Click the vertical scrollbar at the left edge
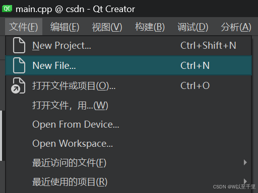The width and height of the screenshot is (258, 193). coord(1,136)
